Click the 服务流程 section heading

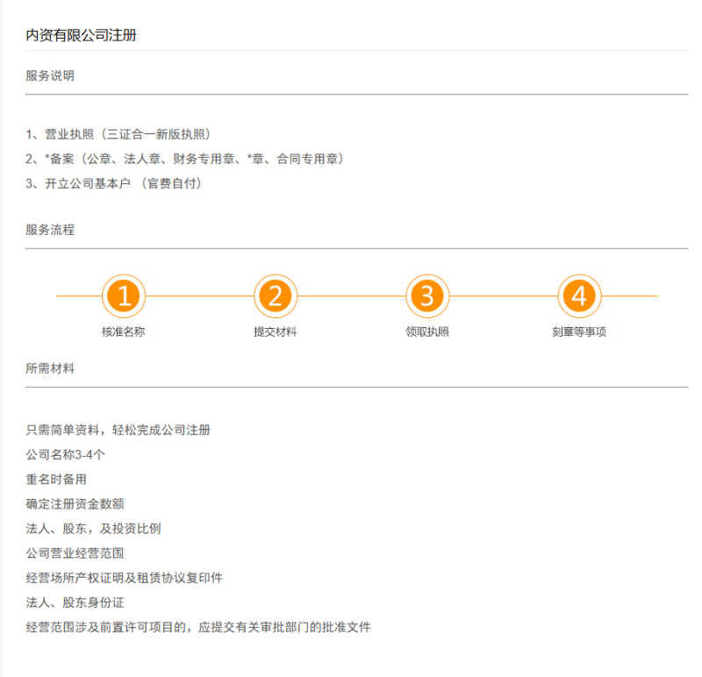[x=50, y=230]
